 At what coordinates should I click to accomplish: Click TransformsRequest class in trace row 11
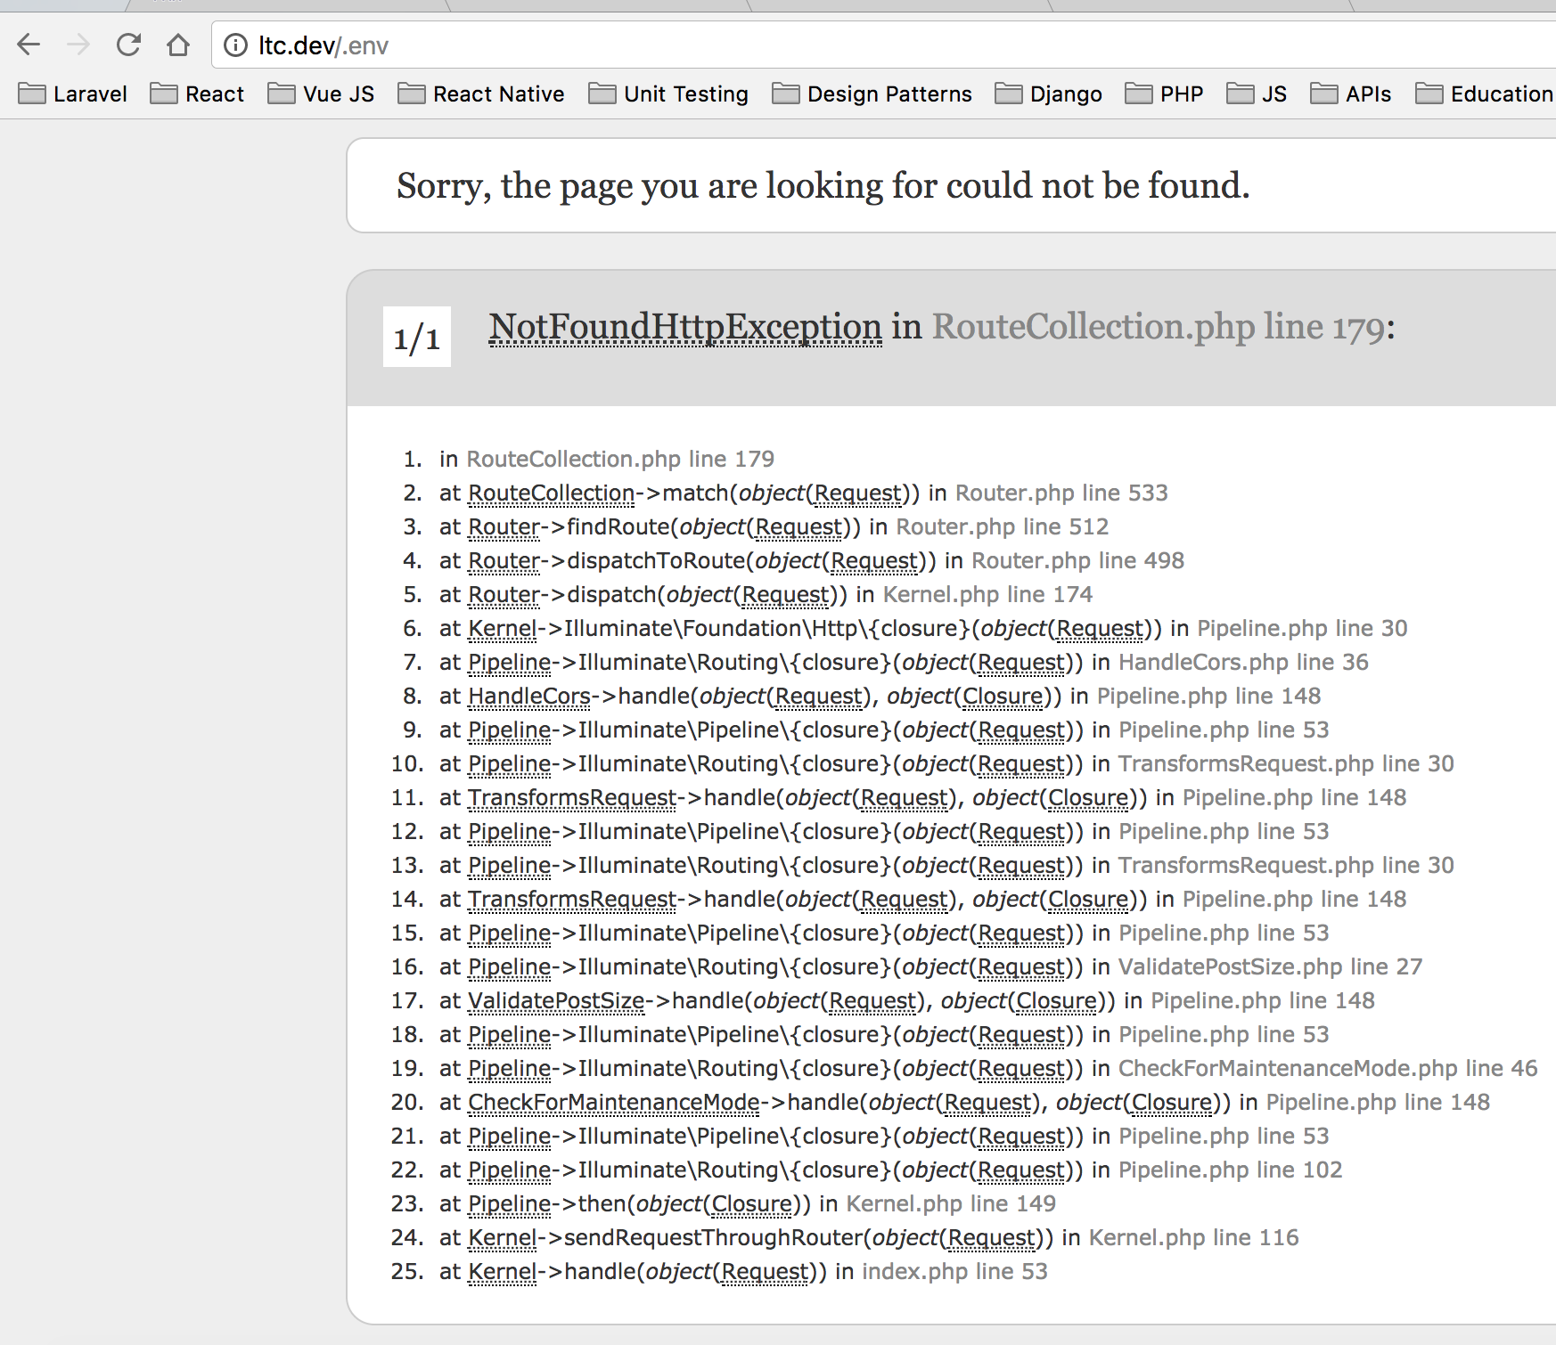pyautogui.click(x=572, y=797)
